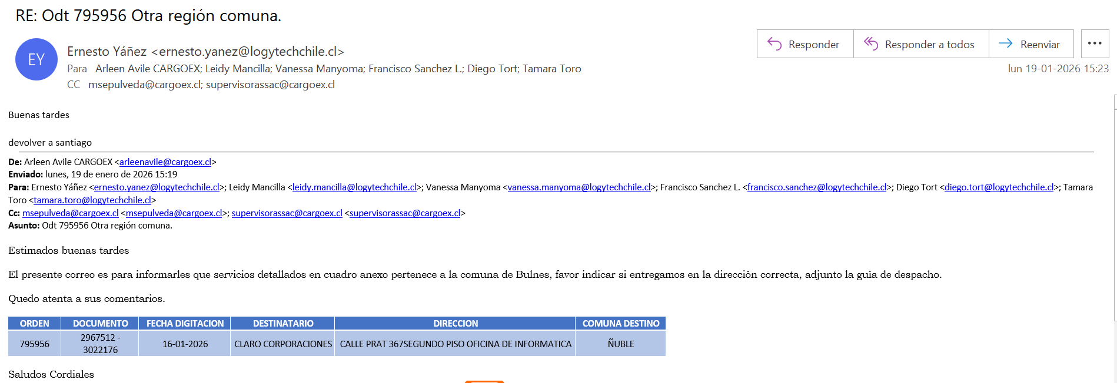Click the EY sender avatar circle
This screenshot has width=1117, height=383.
click(x=36, y=59)
